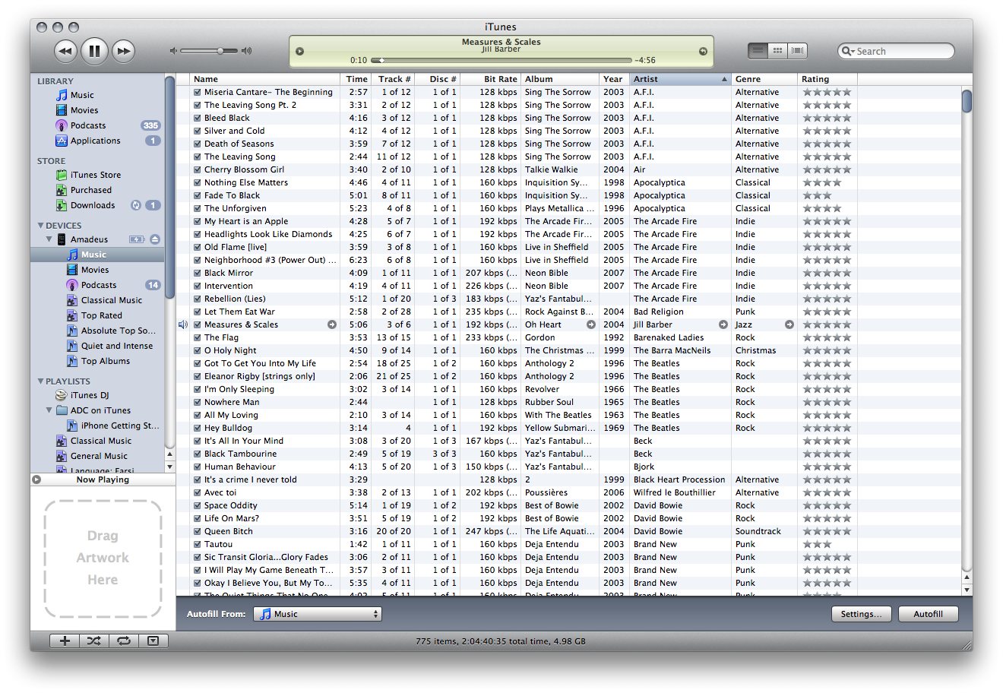The width and height of the screenshot is (1003, 693).
Task: Collapse the PLAYLISTS section triangle
Action: (41, 381)
